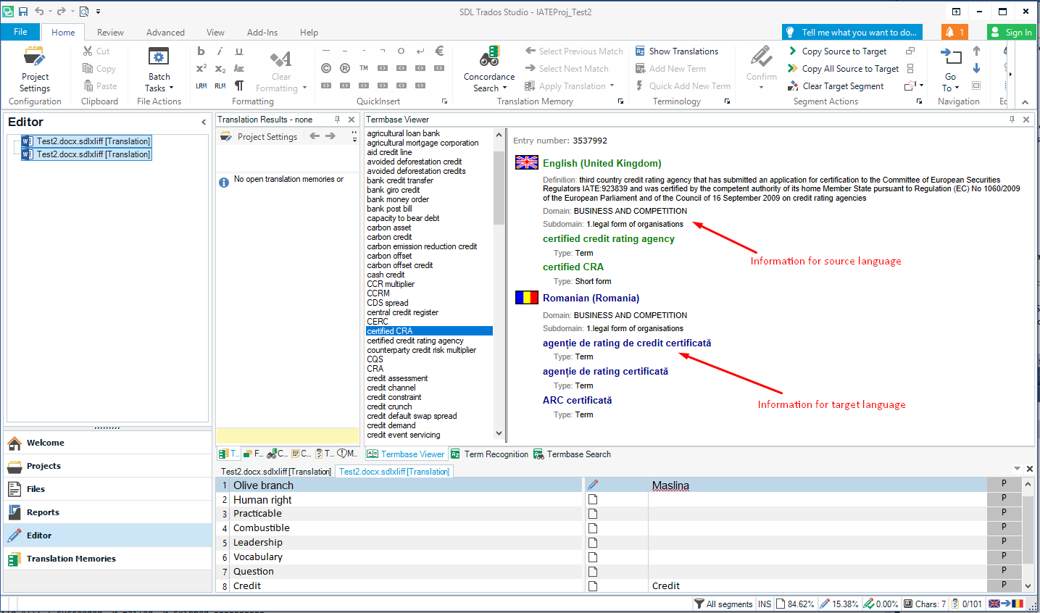
Task: Click Clear Target Segment
Action: click(836, 86)
